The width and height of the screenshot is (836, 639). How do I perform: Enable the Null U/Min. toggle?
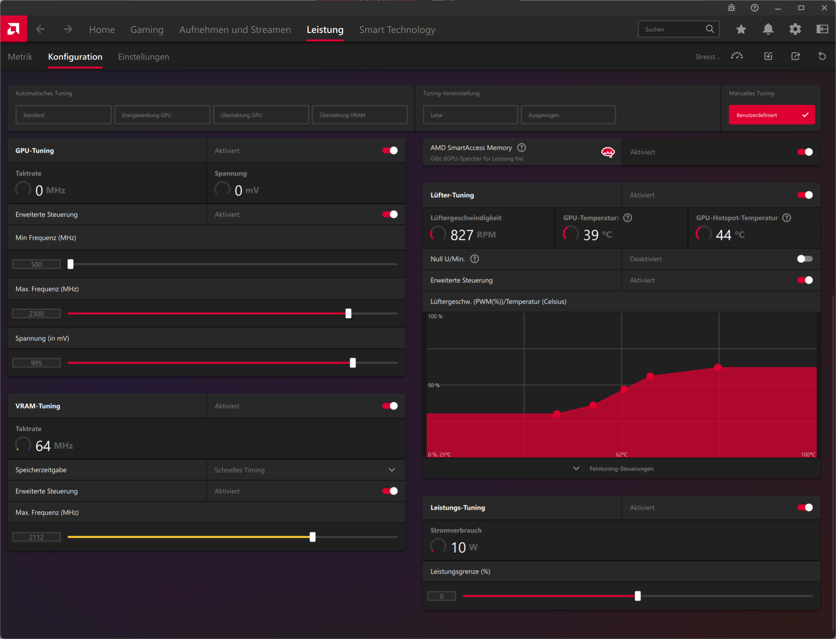tap(805, 259)
